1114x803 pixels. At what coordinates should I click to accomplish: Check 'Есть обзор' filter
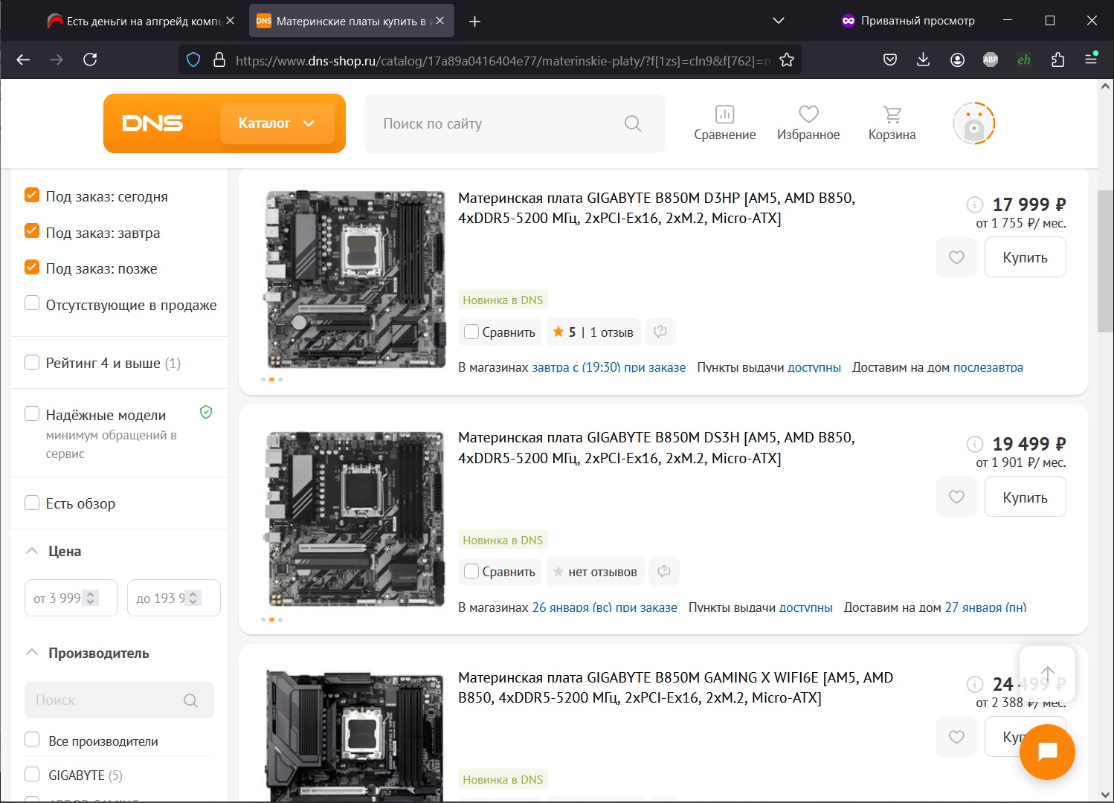[32, 503]
